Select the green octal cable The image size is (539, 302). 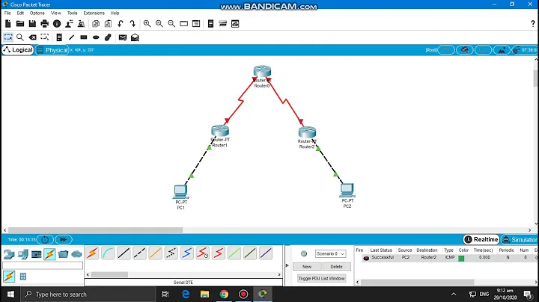(234, 253)
